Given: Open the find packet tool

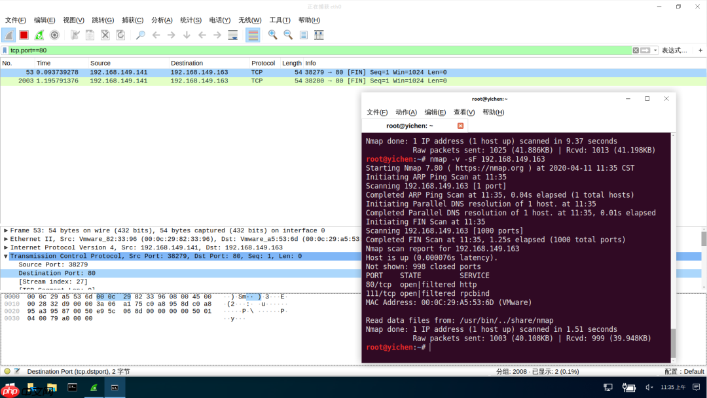Looking at the screenshot, I should coord(141,34).
